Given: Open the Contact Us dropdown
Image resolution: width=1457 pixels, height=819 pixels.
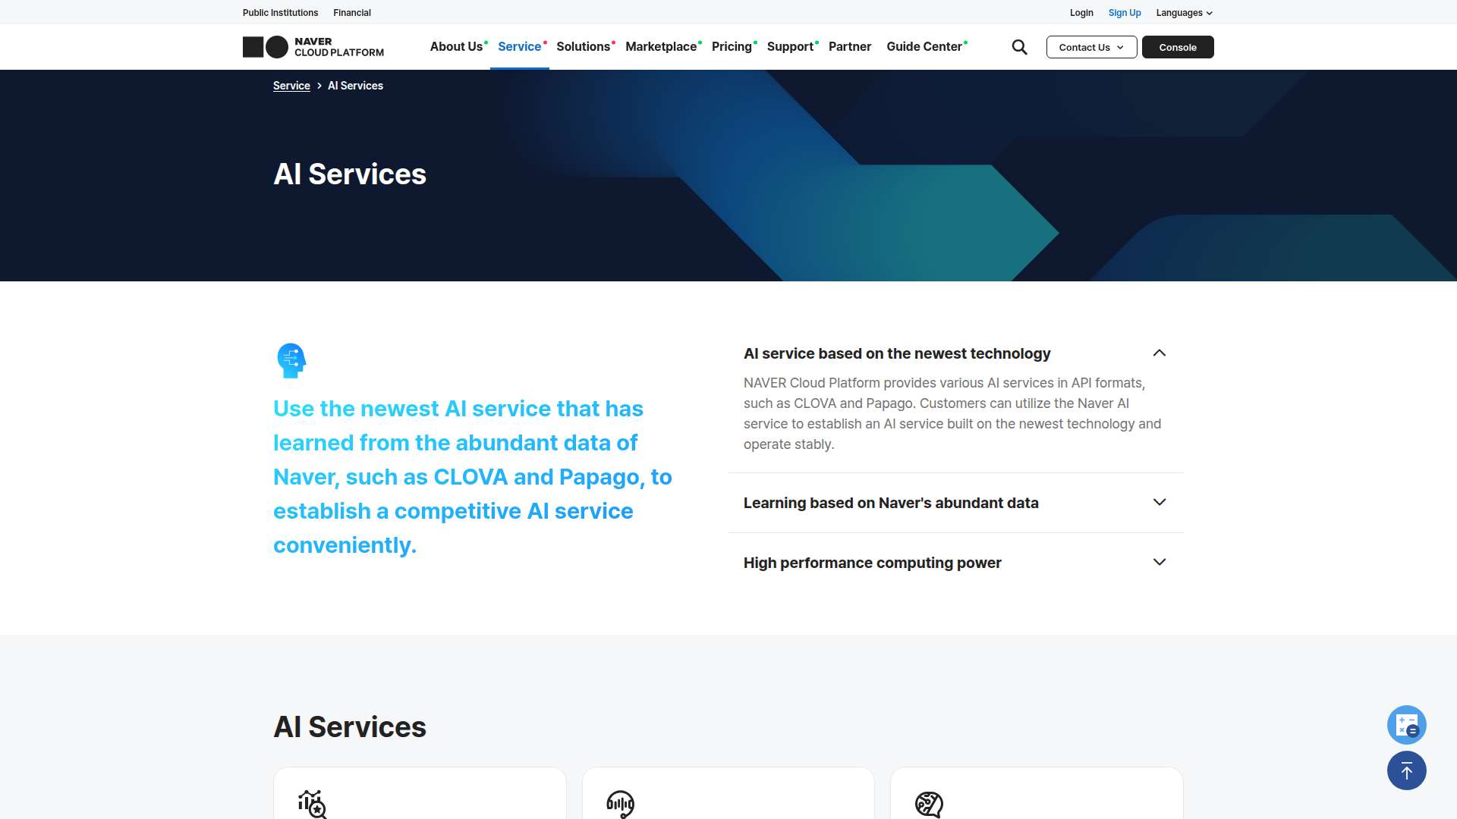Looking at the screenshot, I should point(1091,47).
